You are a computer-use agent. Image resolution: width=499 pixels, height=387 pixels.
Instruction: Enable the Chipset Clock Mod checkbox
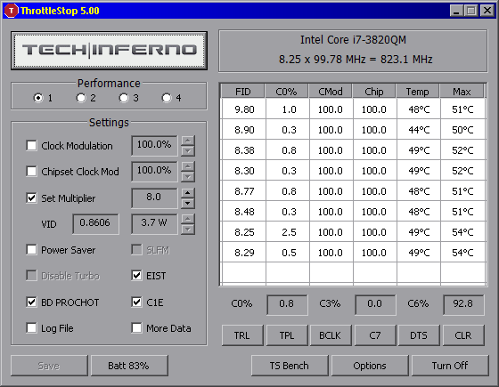[x=31, y=172]
